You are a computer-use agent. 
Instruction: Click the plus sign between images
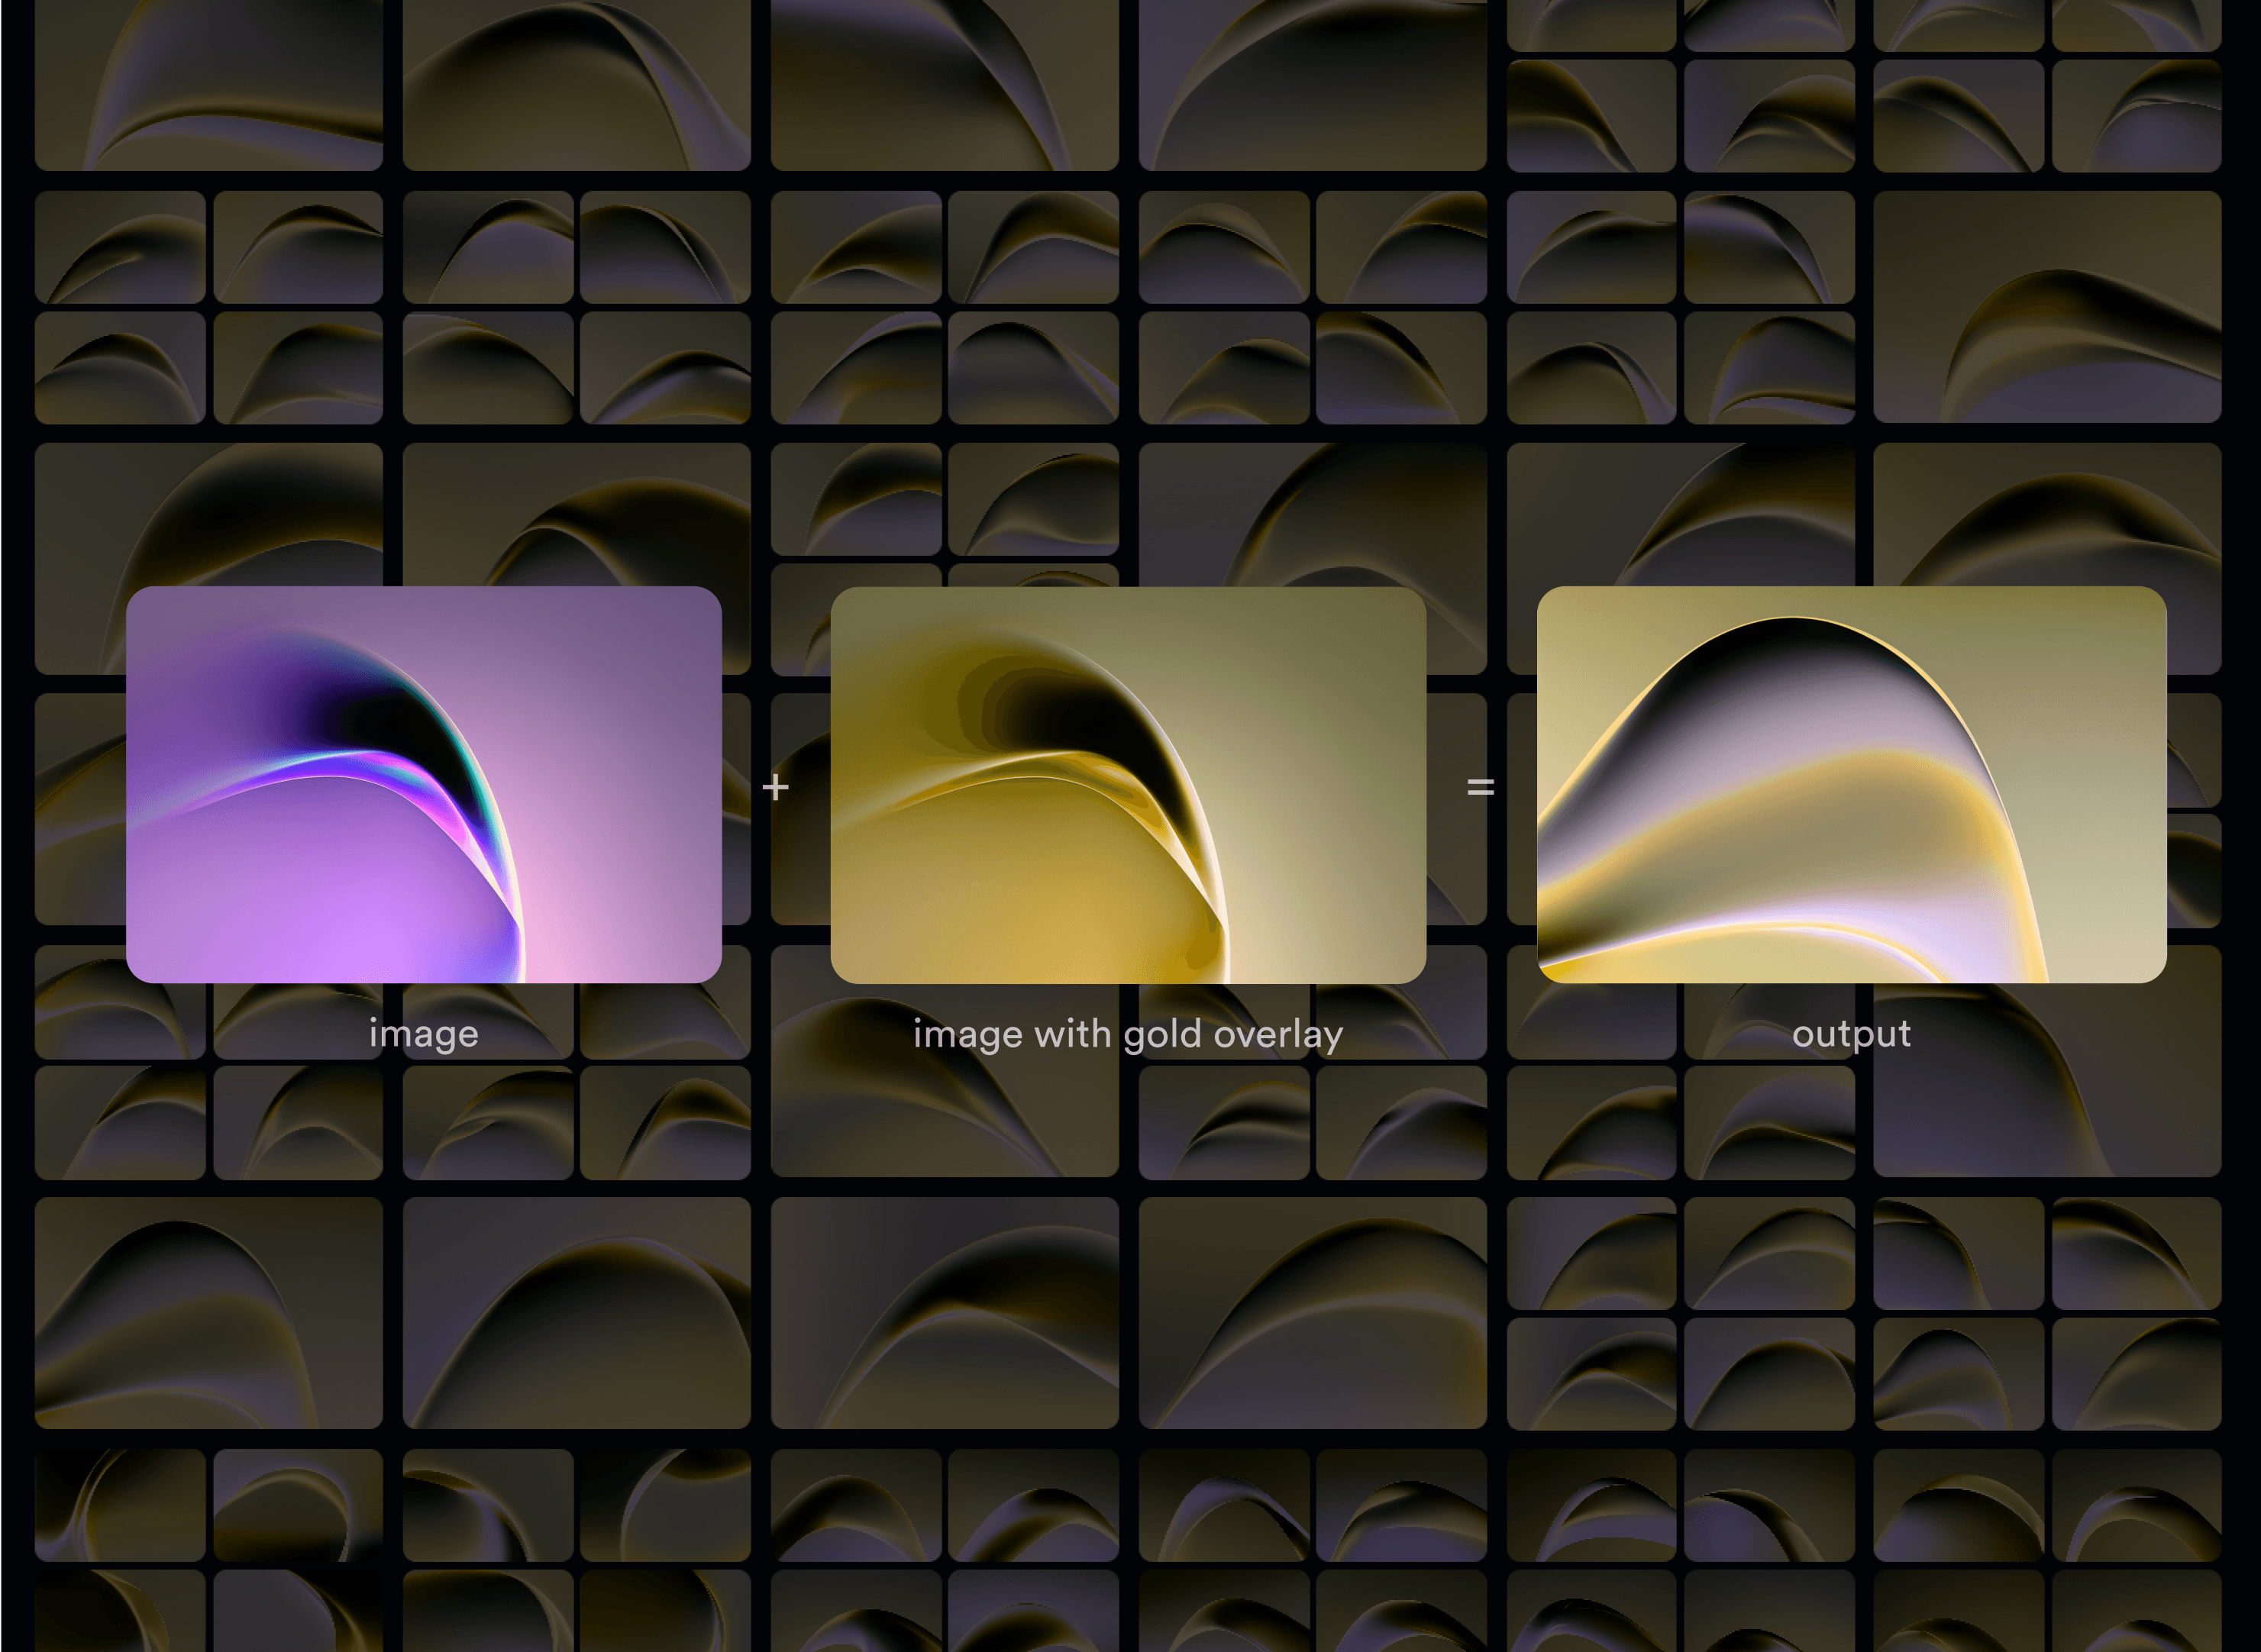click(x=775, y=787)
